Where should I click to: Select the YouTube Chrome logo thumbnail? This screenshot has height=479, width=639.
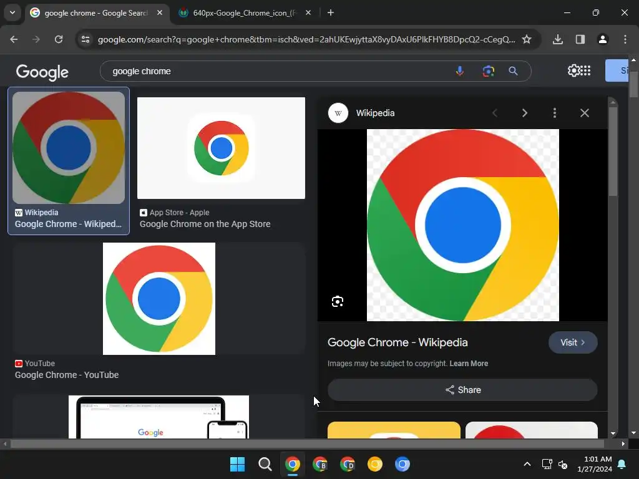(x=159, y=299)
